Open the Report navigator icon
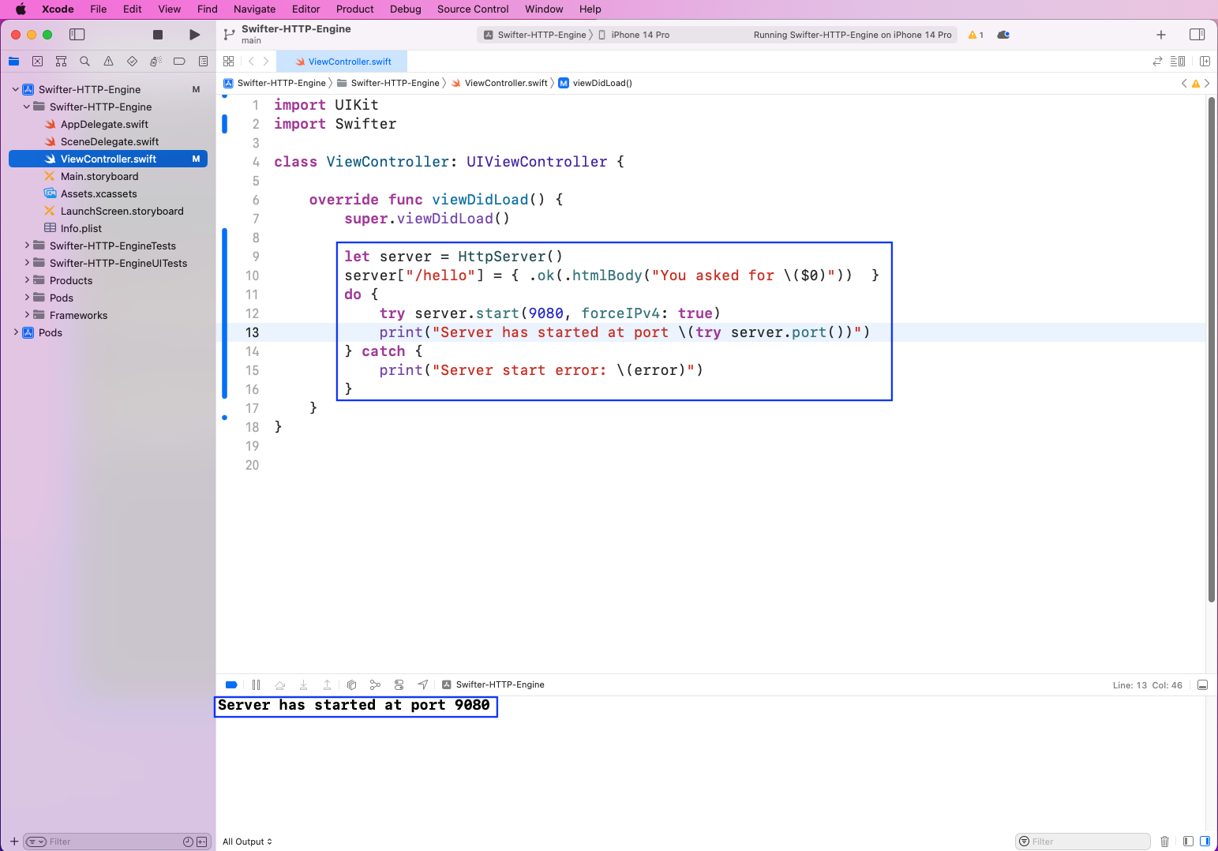The width and height of the screenshot is (1218, 851). 203,62
